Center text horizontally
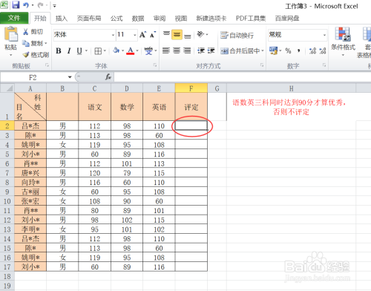 tap(177, 50)
